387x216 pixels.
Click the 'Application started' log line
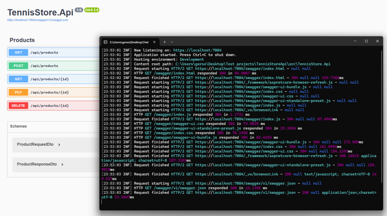169,55
